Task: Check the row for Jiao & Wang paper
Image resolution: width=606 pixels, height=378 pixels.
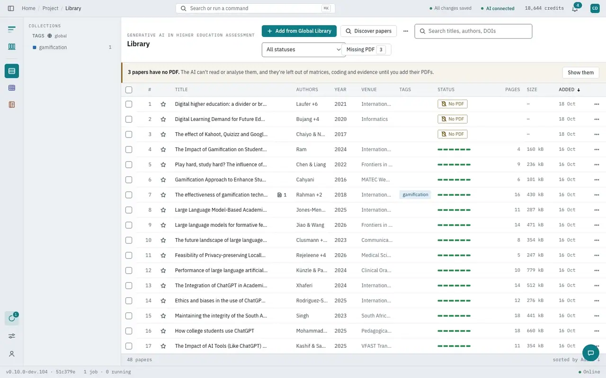Action: (x=129, y=225)
